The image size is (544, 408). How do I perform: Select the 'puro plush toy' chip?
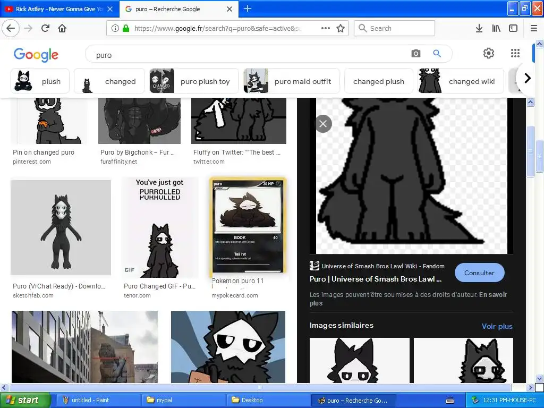pyautogui.click(x=194, y=81)
